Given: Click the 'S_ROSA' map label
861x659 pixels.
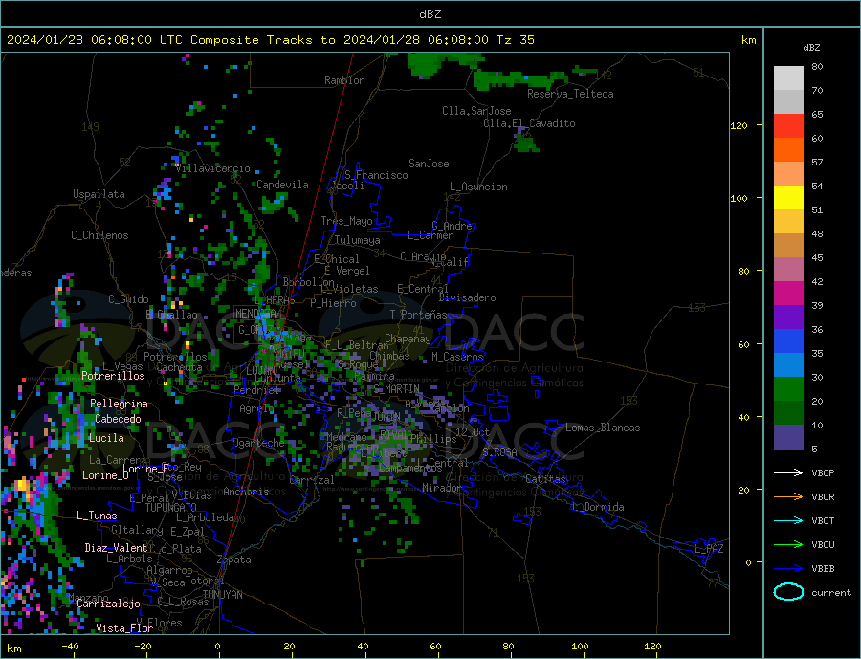Looking at the screenshot, I should [x=499, y=452].
